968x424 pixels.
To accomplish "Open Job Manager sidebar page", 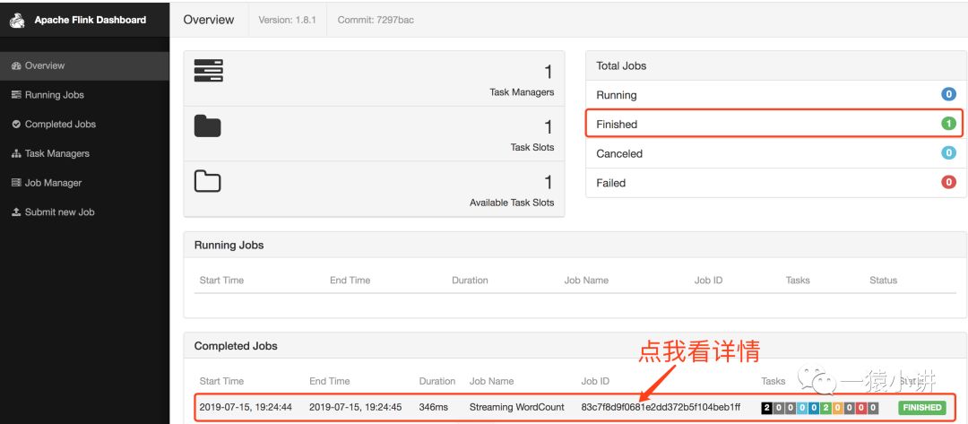I will tap(84, 183).
